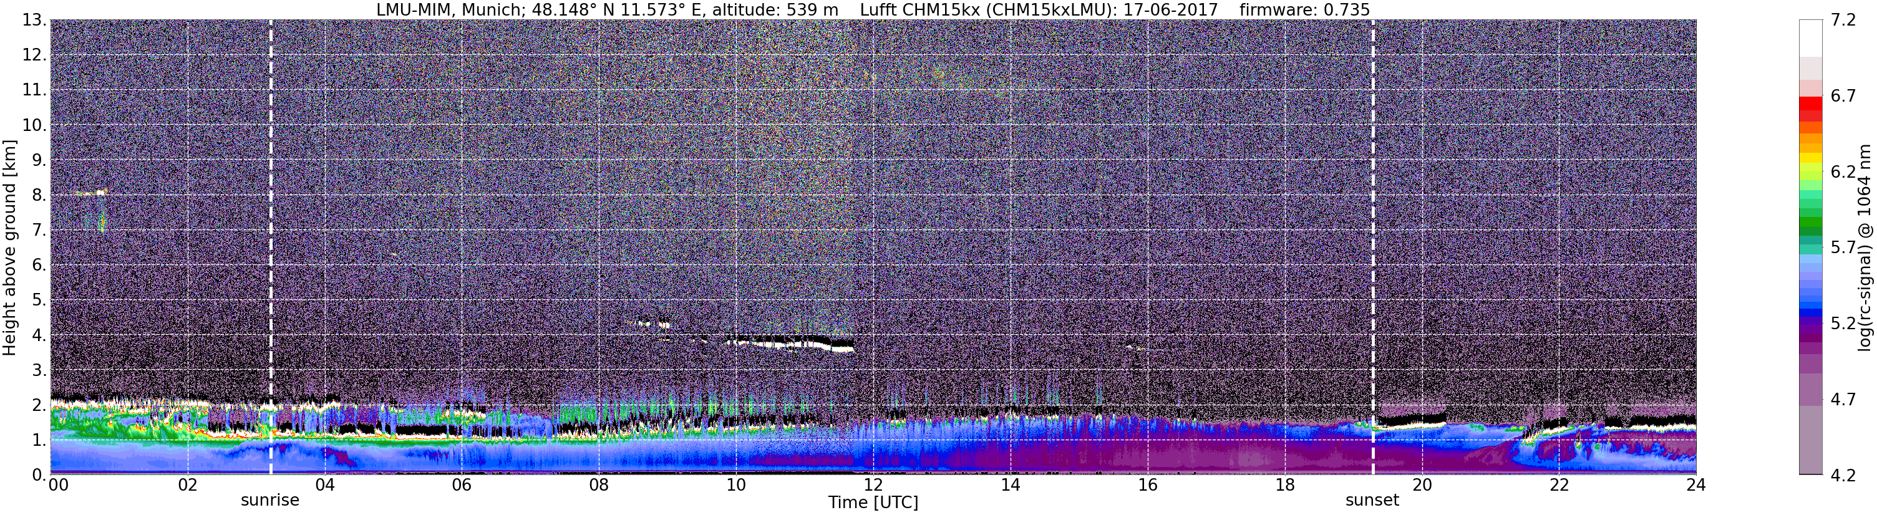The height and width of the screenshot is (515, 1877).
Task: Click the 'sunset' label below the axis
Action: 1372,501
